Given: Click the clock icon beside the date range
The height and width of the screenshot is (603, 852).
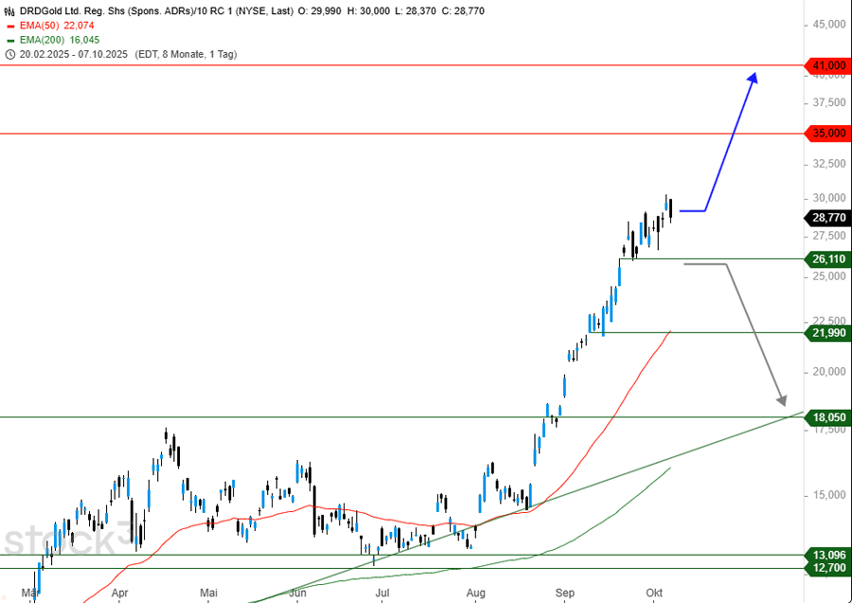Looking at the screenshot, I should 10,55.
